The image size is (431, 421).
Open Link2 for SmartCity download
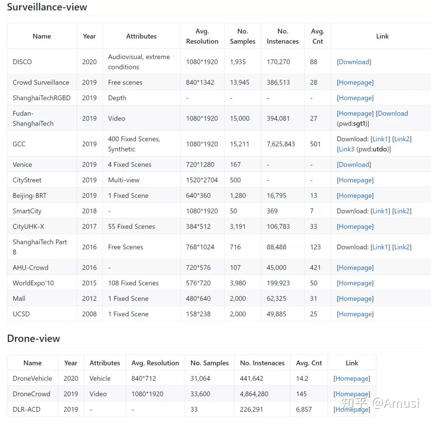402,211
